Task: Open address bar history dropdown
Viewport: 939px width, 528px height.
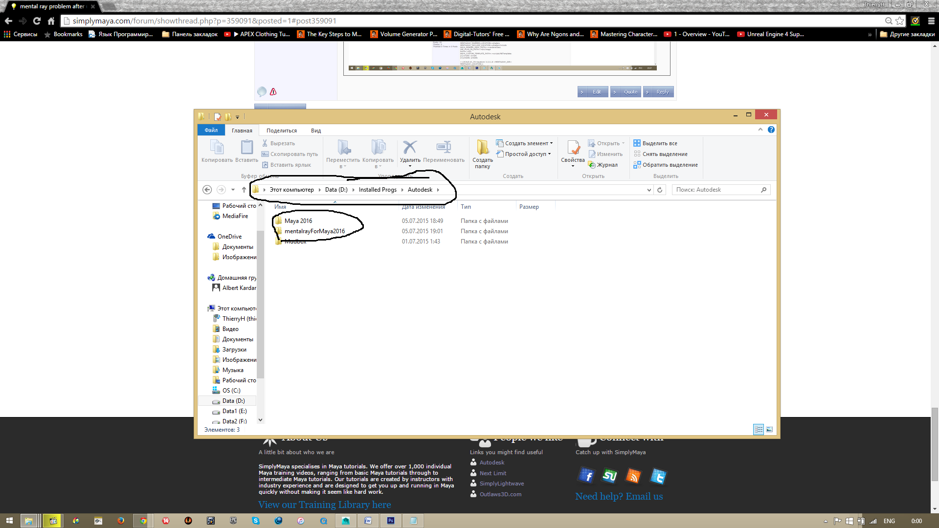Action: [x=649, y=190]
